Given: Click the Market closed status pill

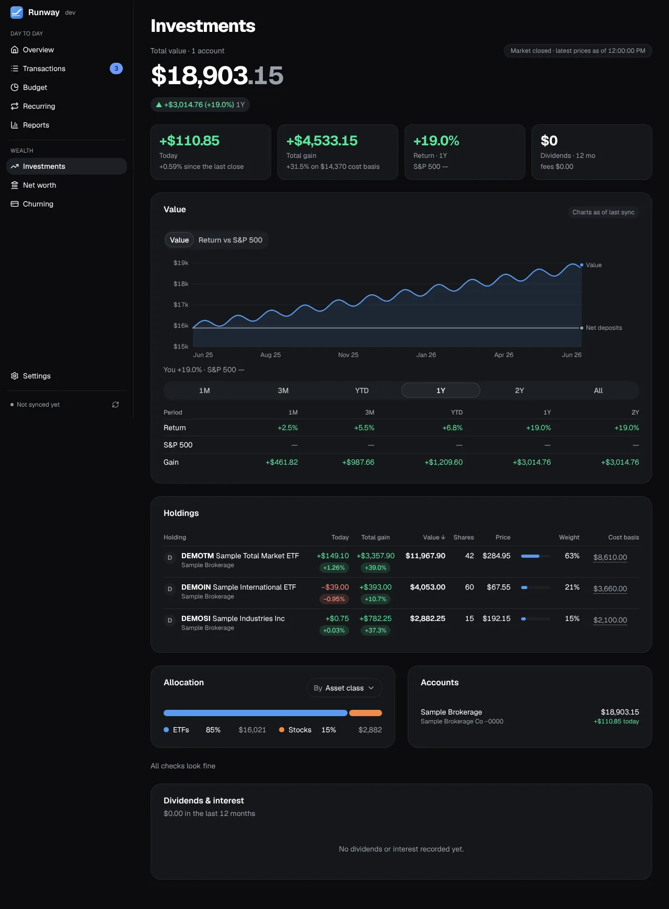Looking at the screenshot, I should pyautogui.click(x=578, y=51).
